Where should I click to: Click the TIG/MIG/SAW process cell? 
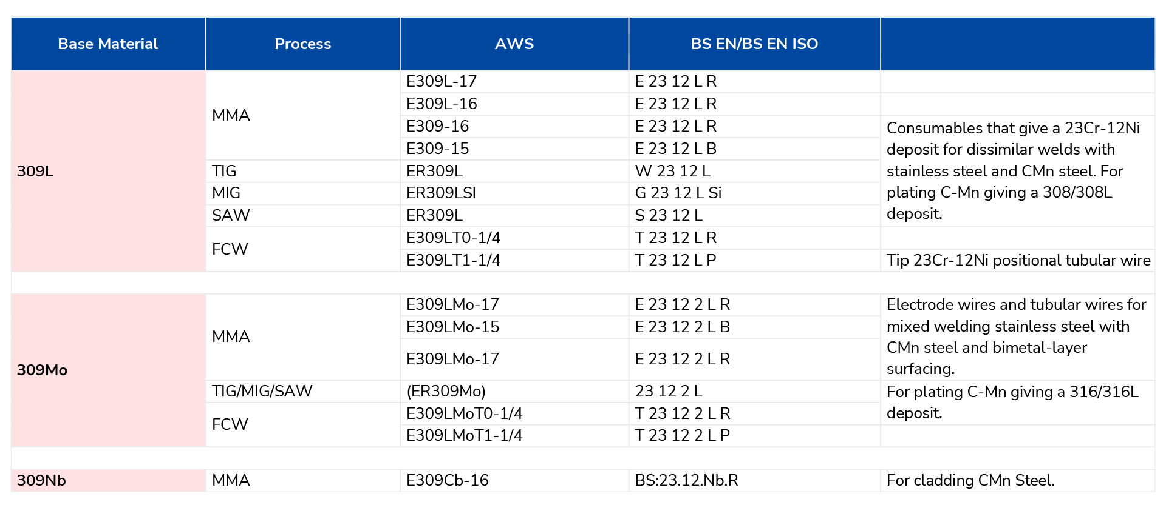[x=303, y=391]
